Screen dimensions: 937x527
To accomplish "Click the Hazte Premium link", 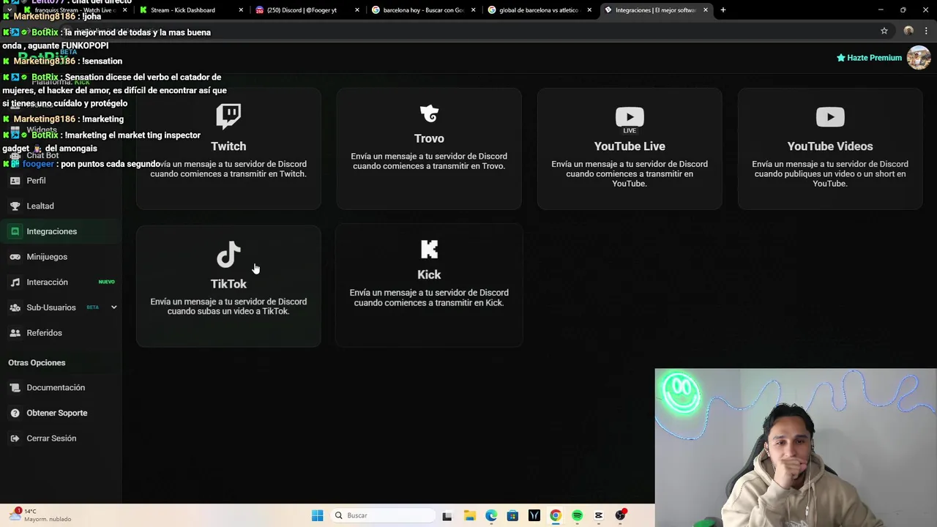I will pos(869,58).
